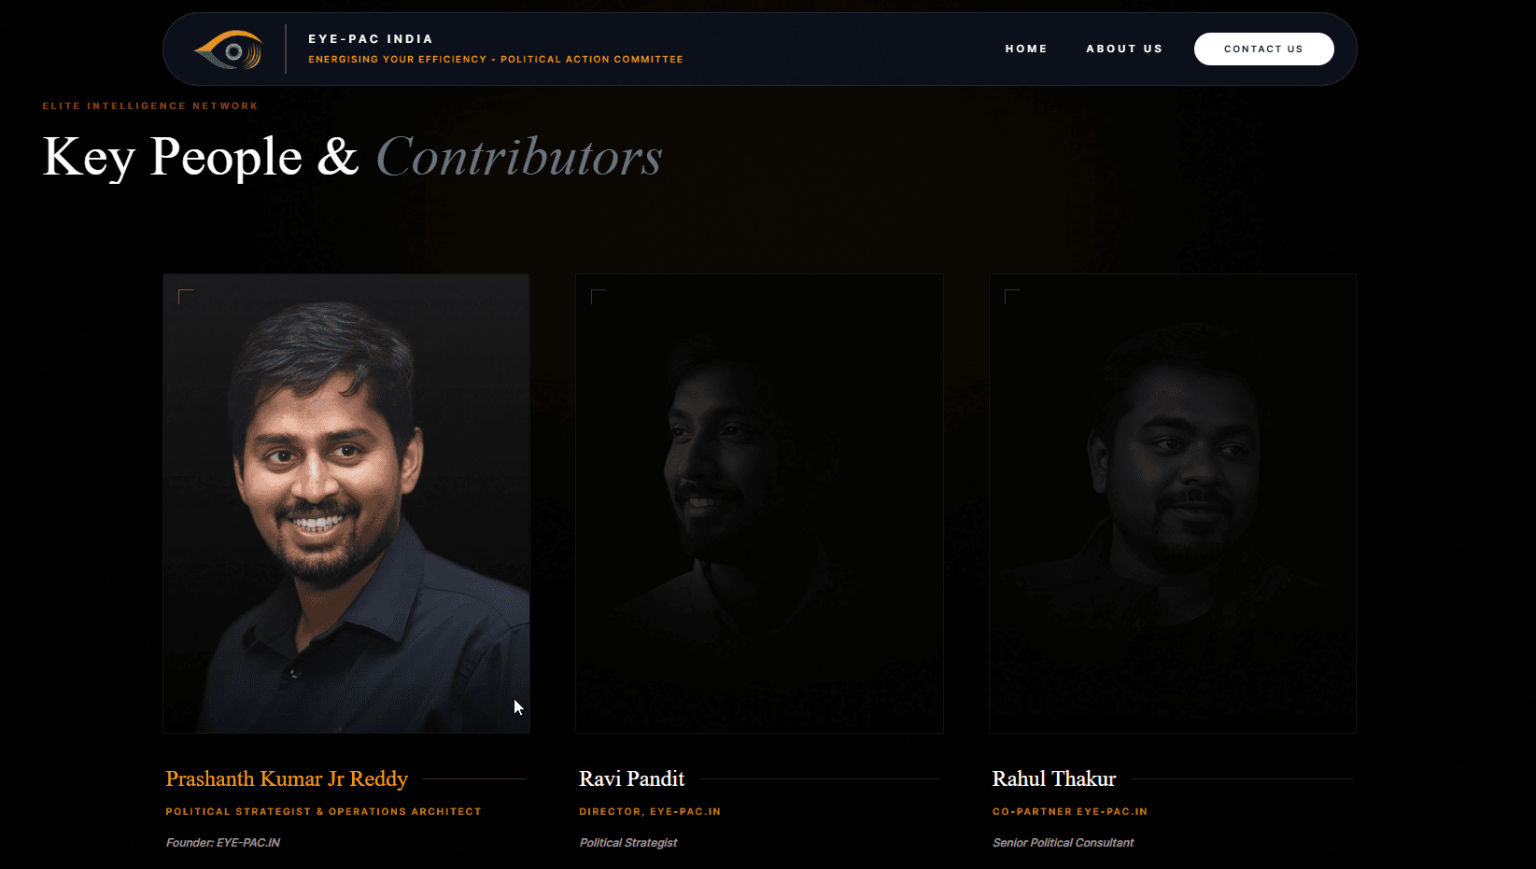
Task: Click the corner bracket icon on Prashanth's card
Action: pyautogui.click(x=186, y=297)
